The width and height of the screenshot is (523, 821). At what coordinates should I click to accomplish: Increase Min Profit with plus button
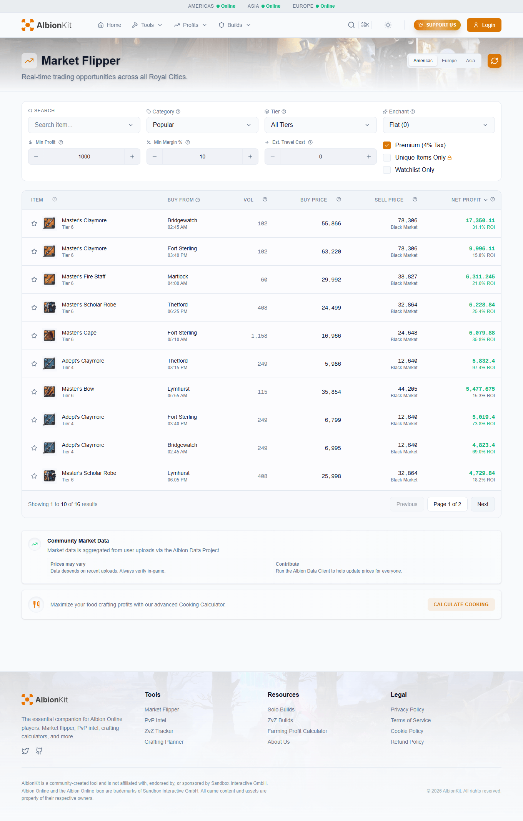tap(132, 157)
